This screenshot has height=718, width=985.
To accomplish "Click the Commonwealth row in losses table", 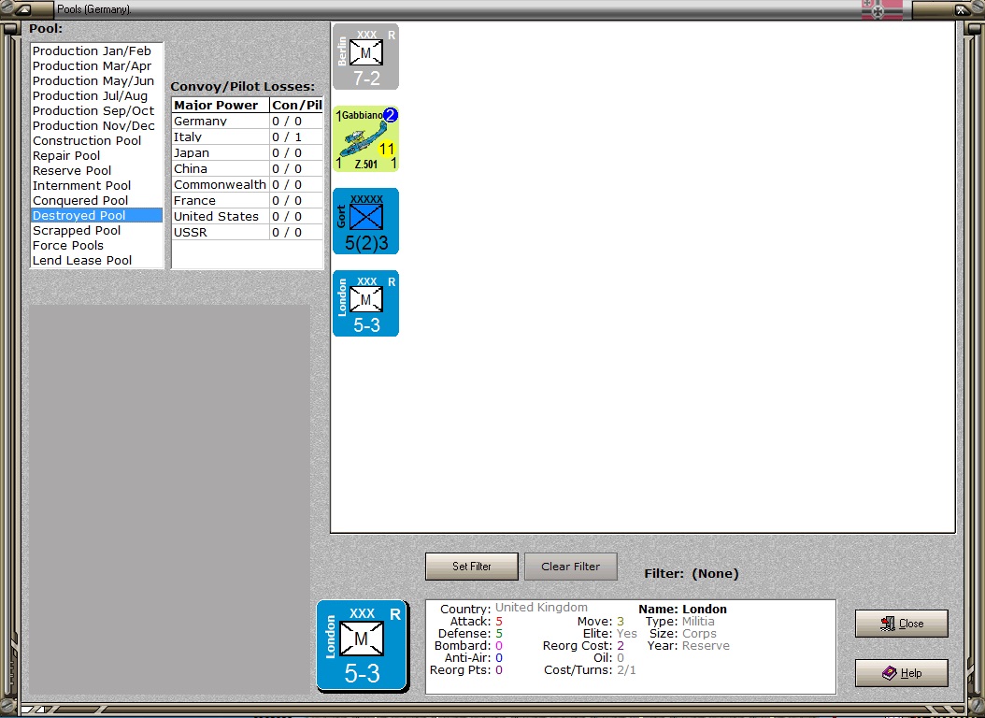I will click(x=248, y=185).
